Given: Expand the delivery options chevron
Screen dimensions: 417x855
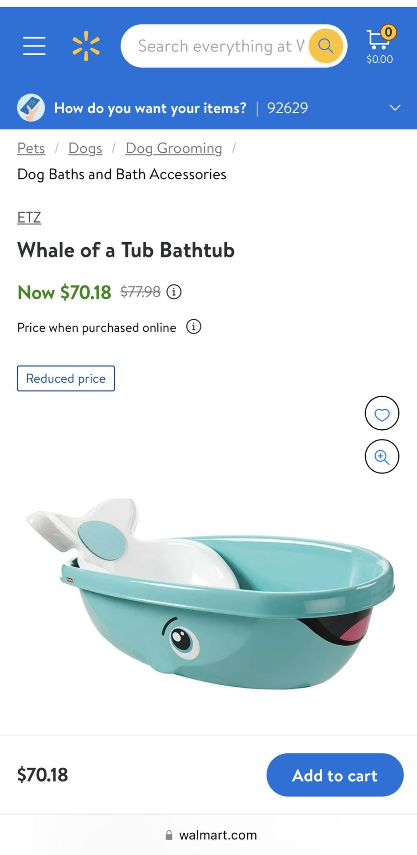Looking at the screenshot, I should [395, 108].
